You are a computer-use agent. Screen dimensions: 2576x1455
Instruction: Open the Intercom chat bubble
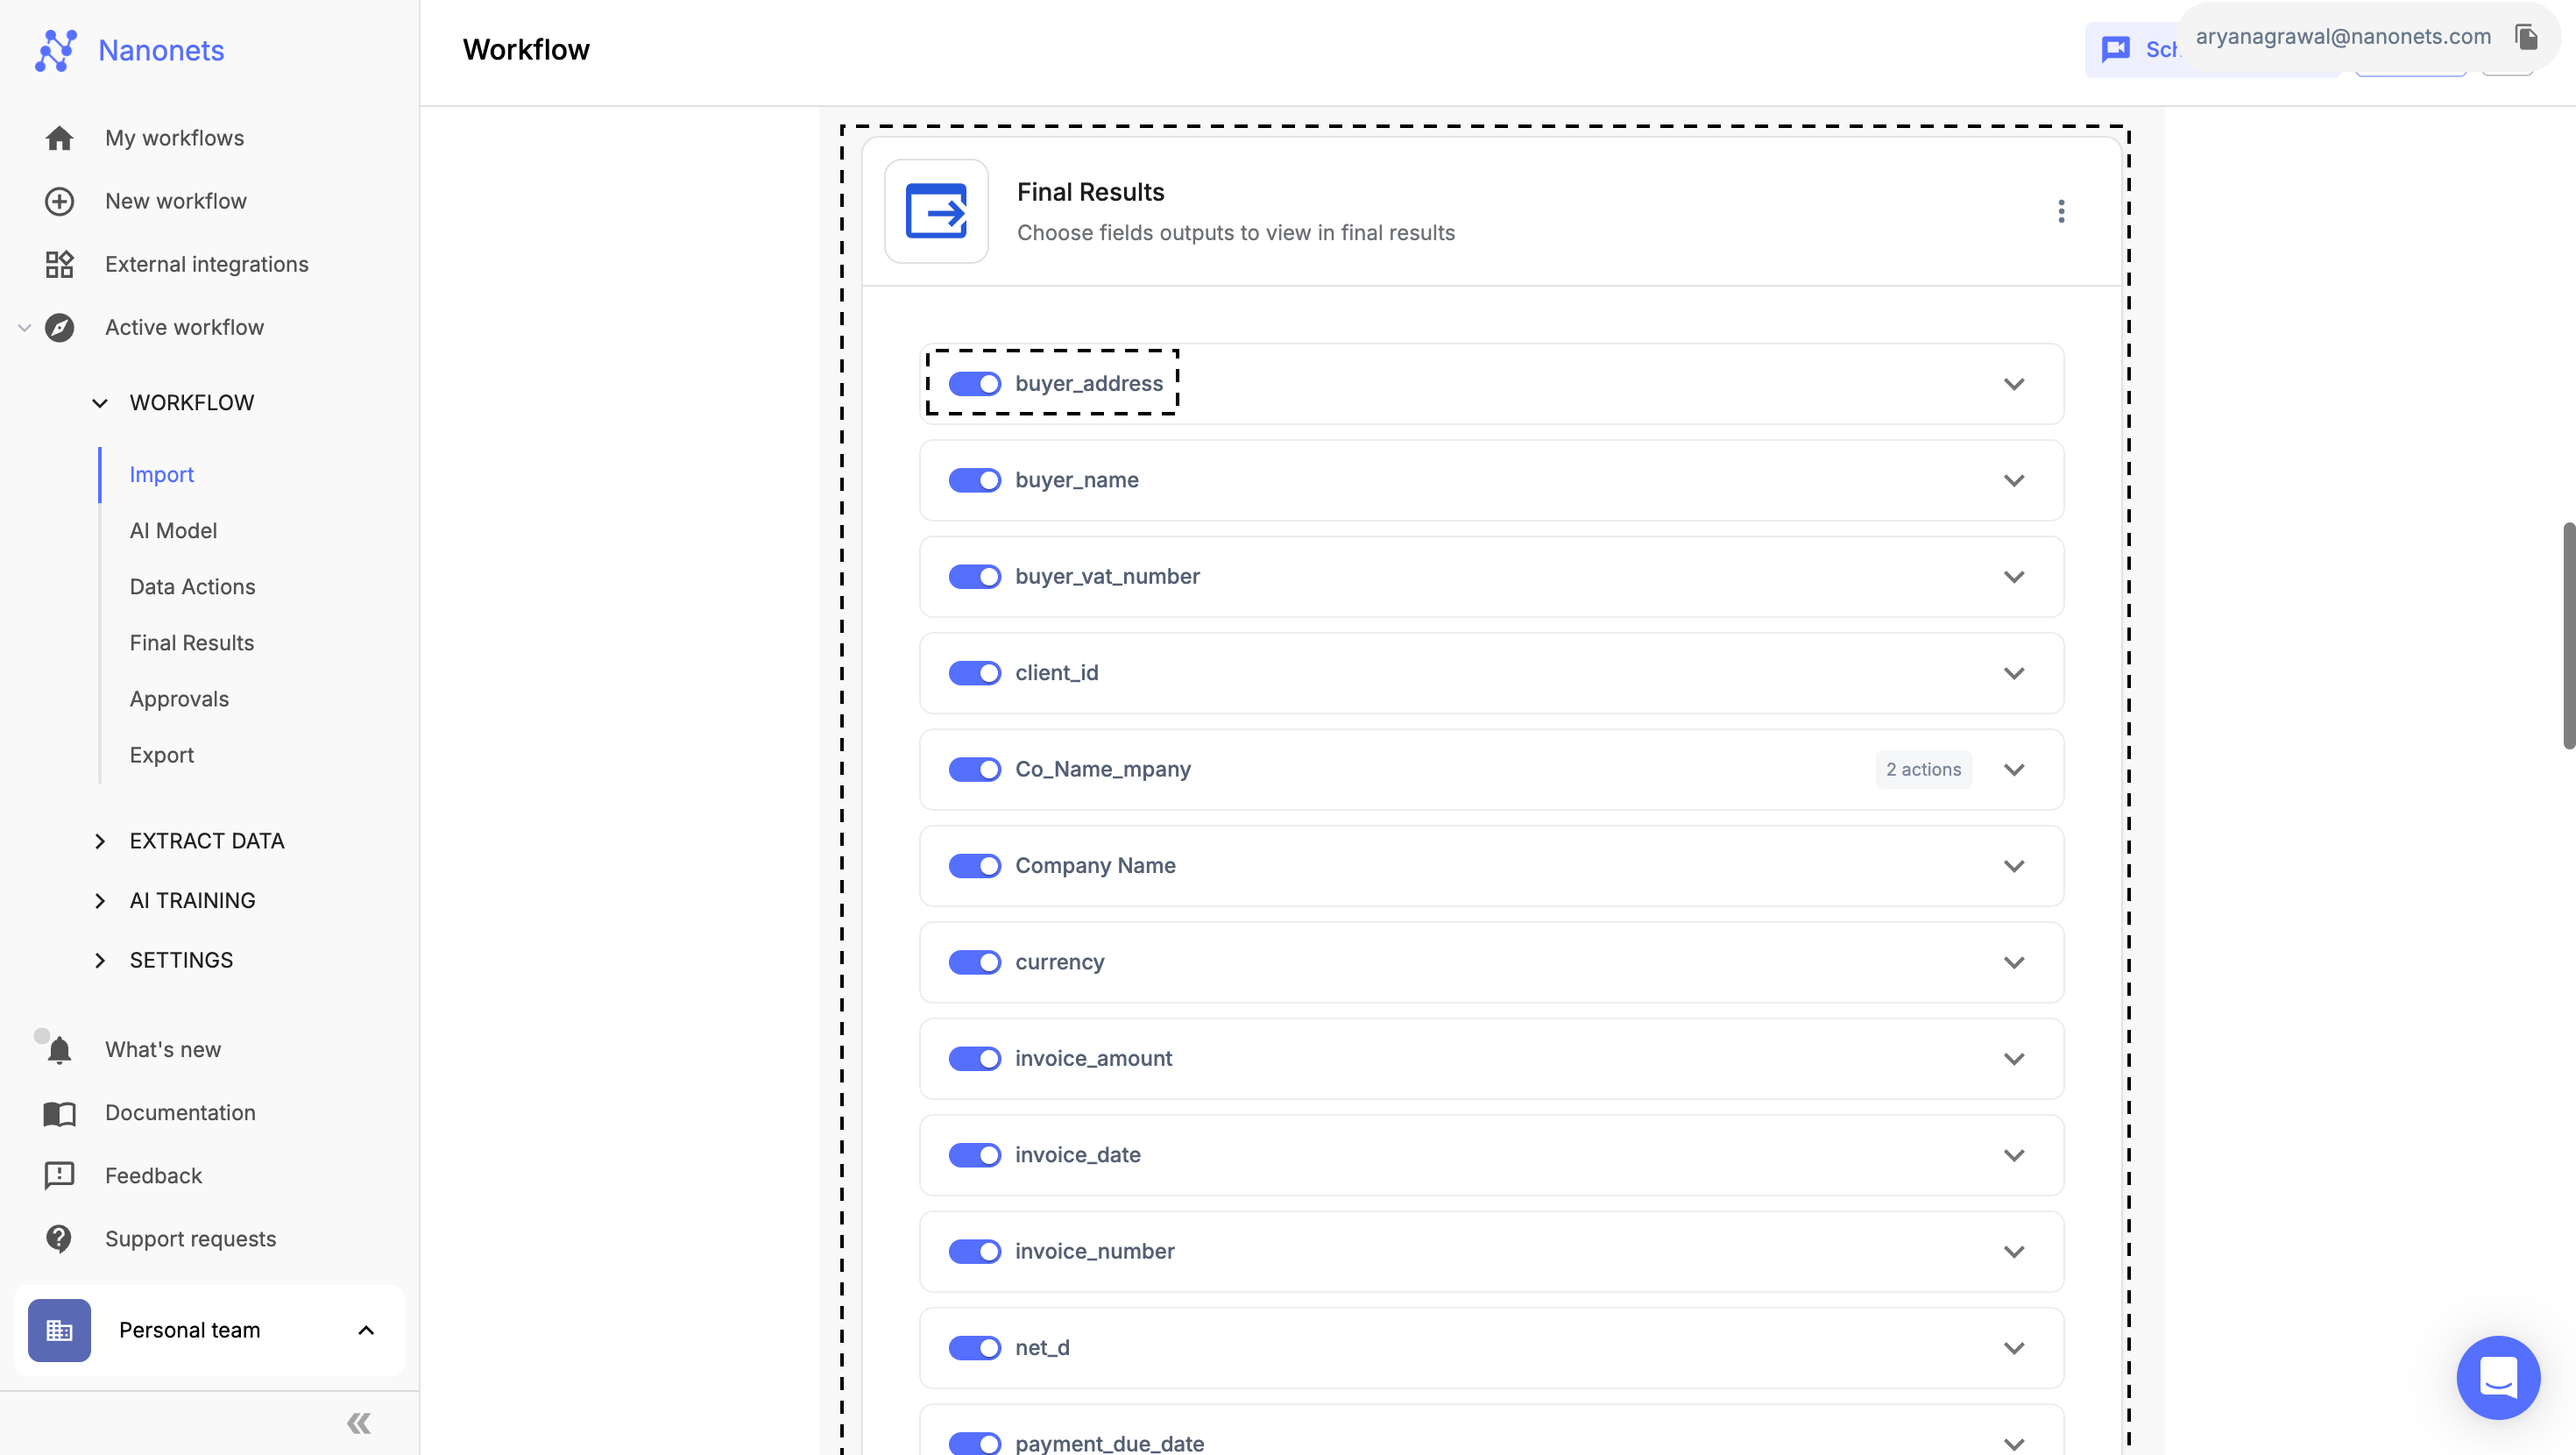[2497, 1377]
